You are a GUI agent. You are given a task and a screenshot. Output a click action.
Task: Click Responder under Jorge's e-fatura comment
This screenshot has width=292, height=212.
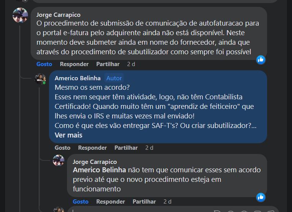(x=74, y=64)
